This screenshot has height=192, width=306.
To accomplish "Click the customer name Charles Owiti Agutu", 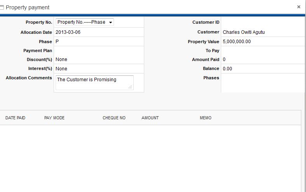I will (x=243, y=32).
